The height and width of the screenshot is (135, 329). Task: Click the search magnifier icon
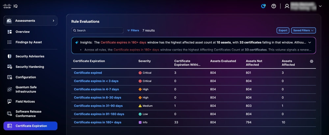tap(74, 30)
